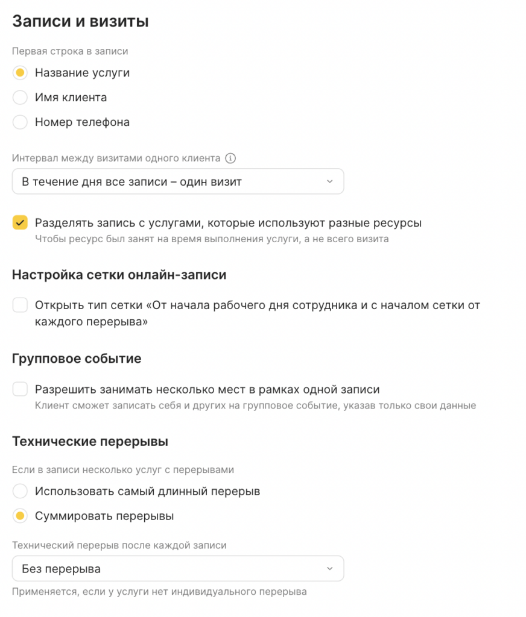This screenshot has height=617, width=526.
Task: Choose the 'Суммировать перерывы' radio button
Action: click(x=21, y=516)
